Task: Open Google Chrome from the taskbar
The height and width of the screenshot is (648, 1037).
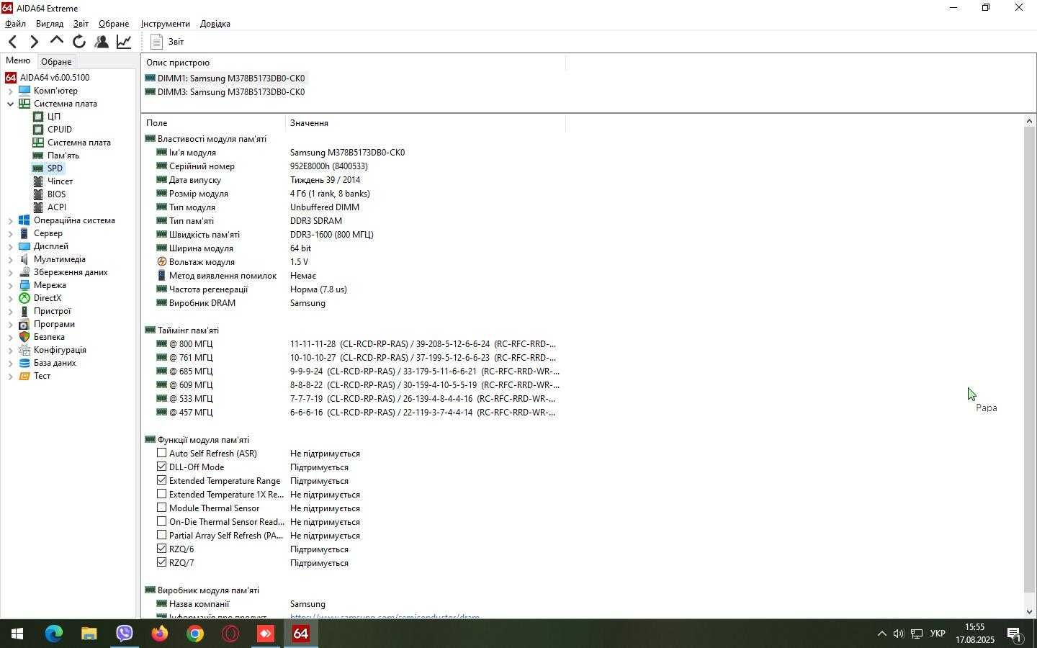Action: (195, 634)
